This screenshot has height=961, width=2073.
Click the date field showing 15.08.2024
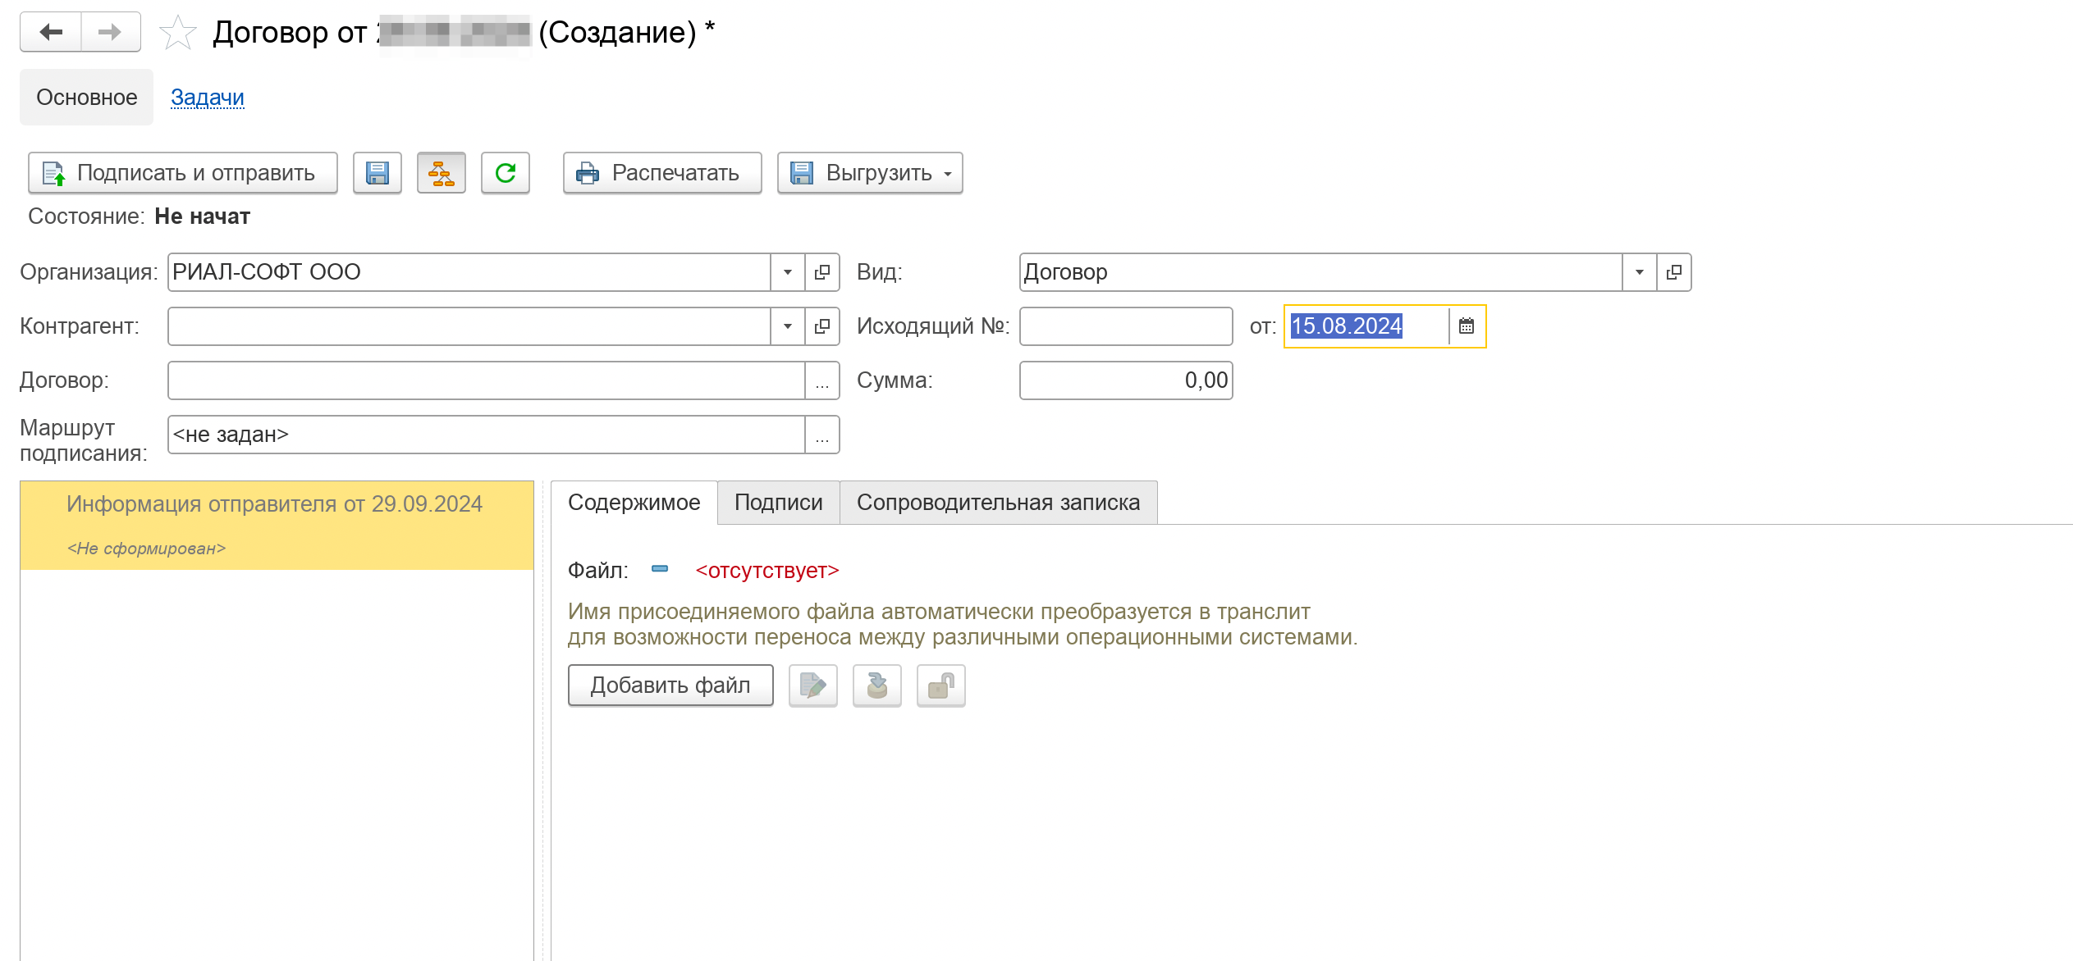point(1366,326)
